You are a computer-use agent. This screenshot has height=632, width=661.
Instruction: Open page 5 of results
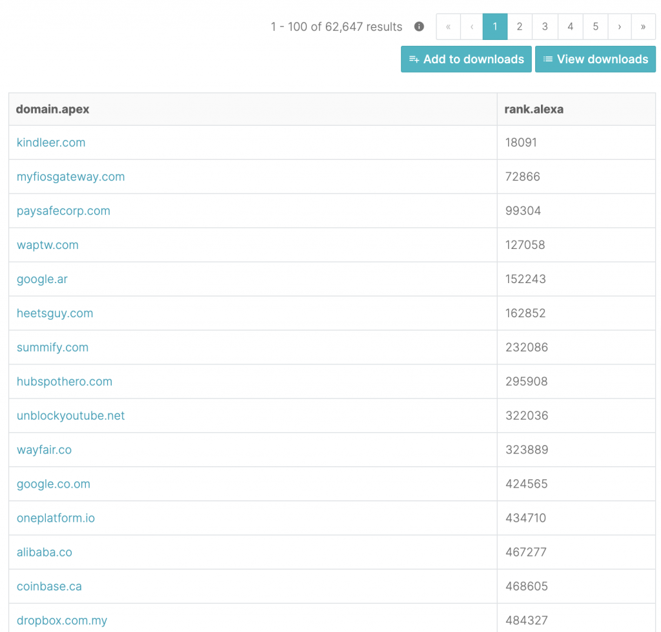tap(595, 26)
